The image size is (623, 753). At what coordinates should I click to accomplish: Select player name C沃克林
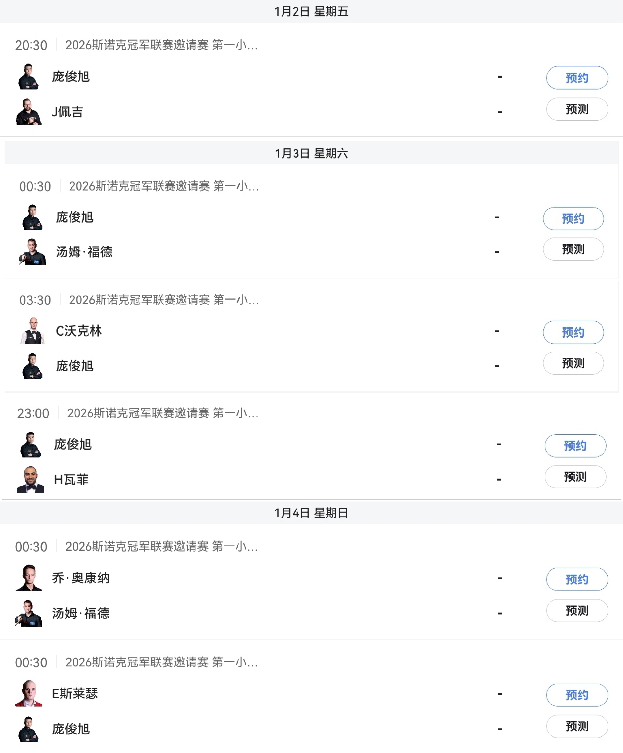(79, 331)
